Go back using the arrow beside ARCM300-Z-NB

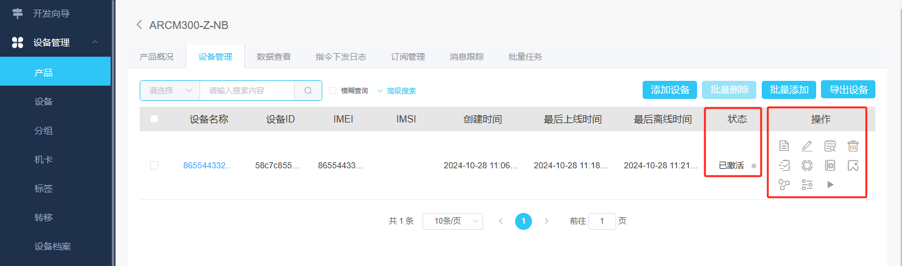[139, 25]
